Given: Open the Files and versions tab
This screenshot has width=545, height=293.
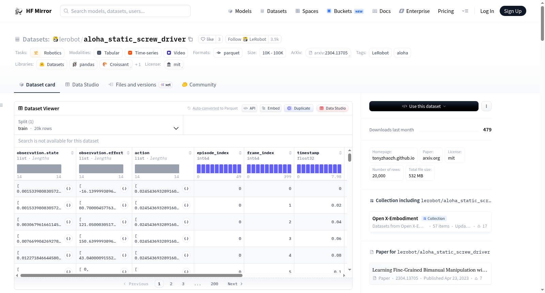Looking at the screenshot, I should (x=140, y=85).
